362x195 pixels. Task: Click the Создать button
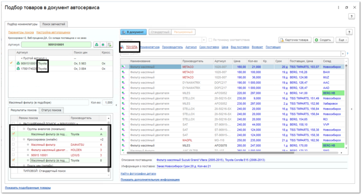[x=323, y=40]
